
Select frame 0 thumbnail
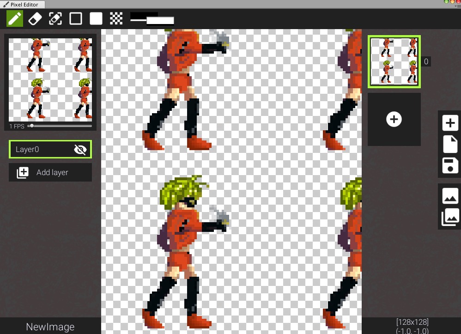pyautogui.click(x=394, y=61)
